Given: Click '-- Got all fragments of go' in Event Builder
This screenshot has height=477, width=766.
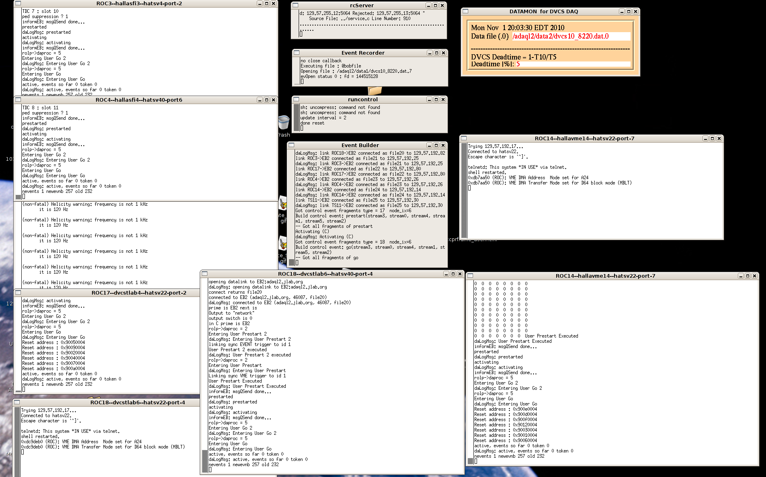Looking at the screenshot, I should [x=327, y=258].
